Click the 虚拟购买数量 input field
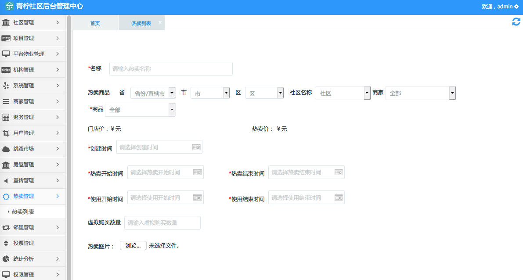This screenshot has width=523, height=280. 162,223
